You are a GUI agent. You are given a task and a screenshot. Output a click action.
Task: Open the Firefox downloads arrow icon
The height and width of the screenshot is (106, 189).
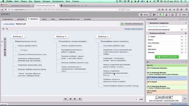coord(166,9)
